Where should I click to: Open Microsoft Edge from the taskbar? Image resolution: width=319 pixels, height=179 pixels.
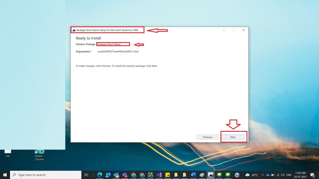pos(100,175)
